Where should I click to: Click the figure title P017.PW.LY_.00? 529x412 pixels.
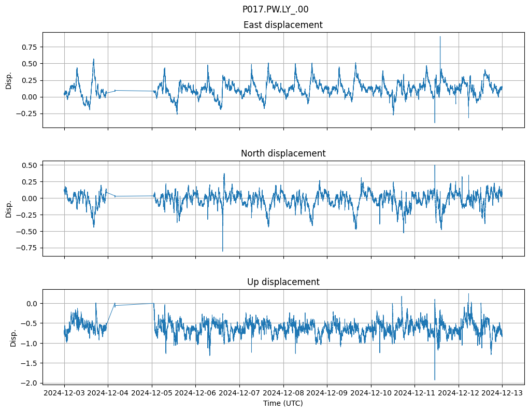[x=275, y=9]
